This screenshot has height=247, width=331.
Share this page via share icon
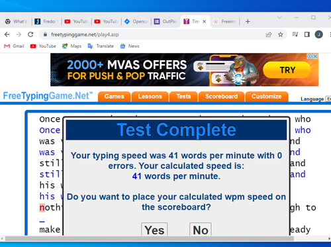coord(269,34)
